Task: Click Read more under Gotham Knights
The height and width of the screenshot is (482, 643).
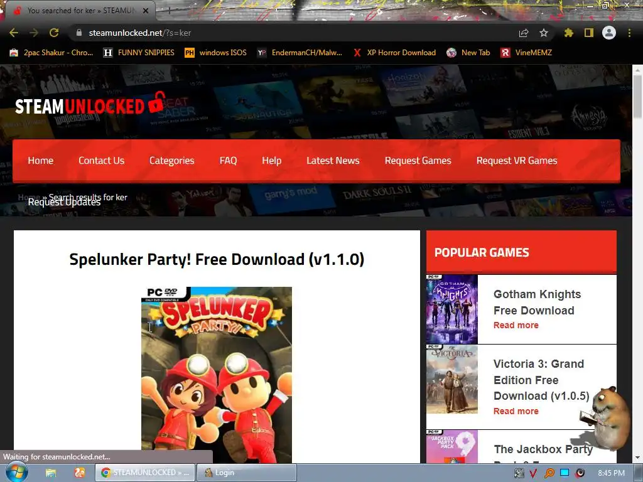Action: (516, 325)
